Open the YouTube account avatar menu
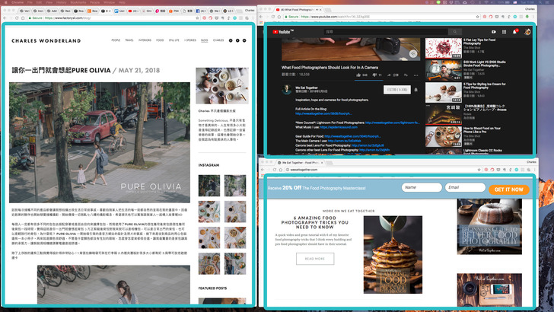Image resolution: width=554 pixels, height=312 pixels. (526, 32)
